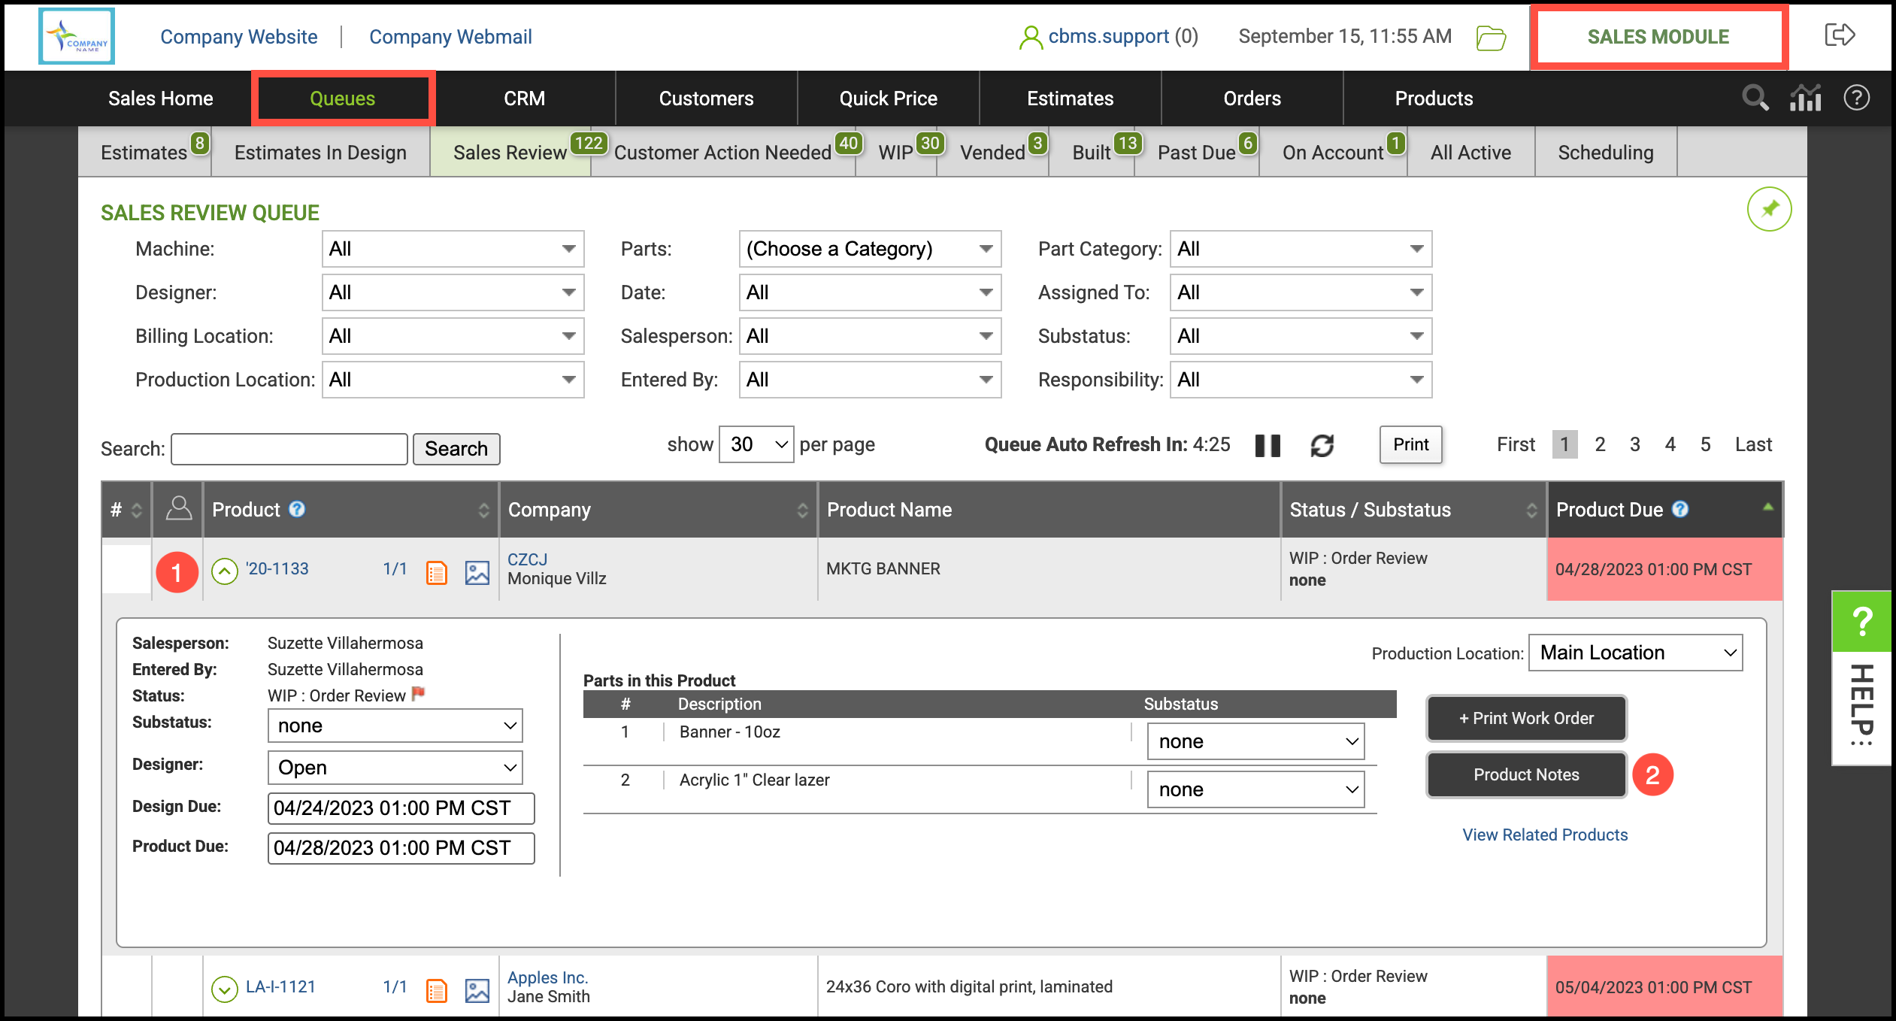Pause the queue auto refresh
Viewport: 1896px width, 1021px height.
coord(1268,445)
